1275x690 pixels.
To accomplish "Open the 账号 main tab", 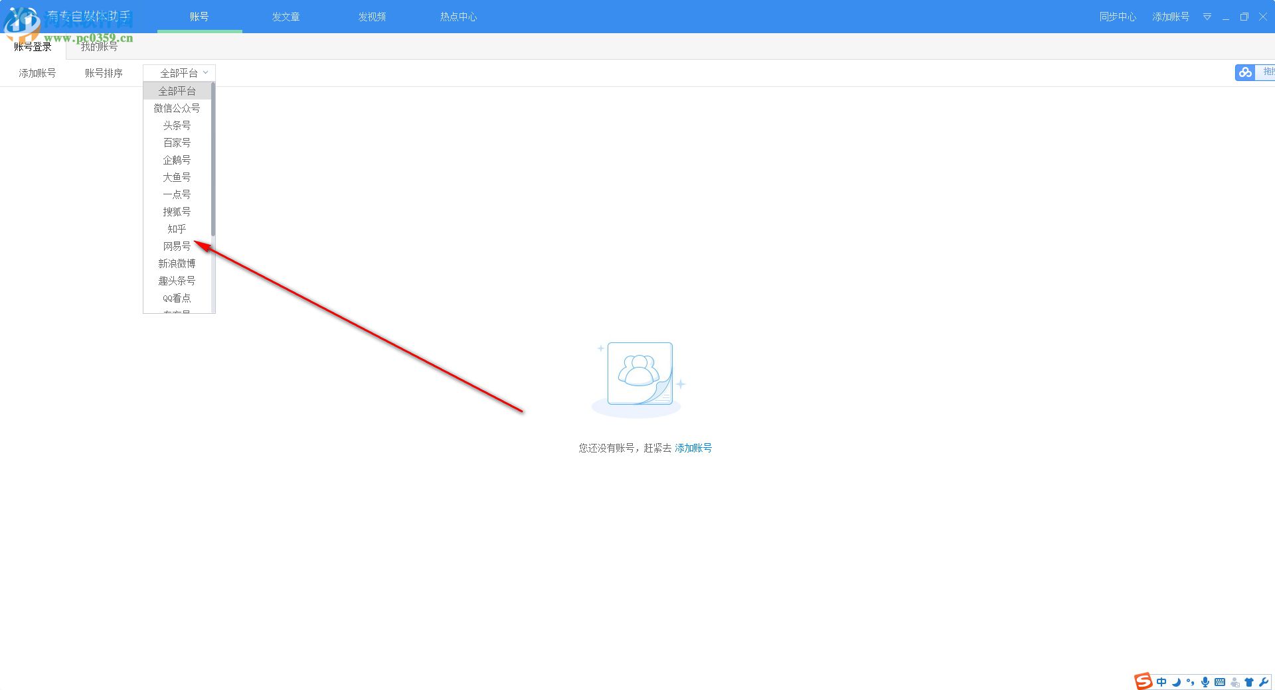I will pyautogui.click(x=199, y=17).
